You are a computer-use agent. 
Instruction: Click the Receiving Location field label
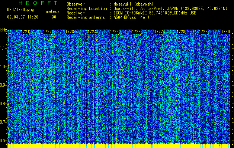(87, 9)
